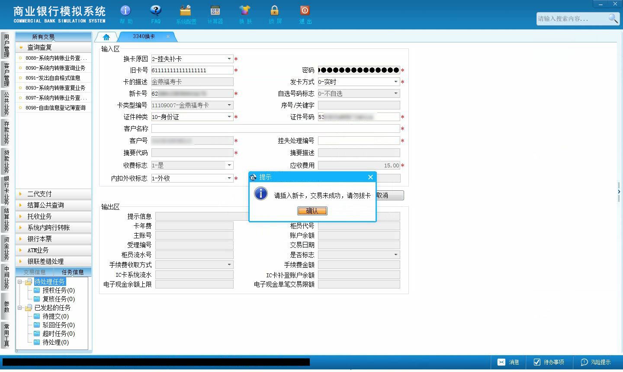
Task: Open 消息 messages in status bar
Action: tap(508, 362)
